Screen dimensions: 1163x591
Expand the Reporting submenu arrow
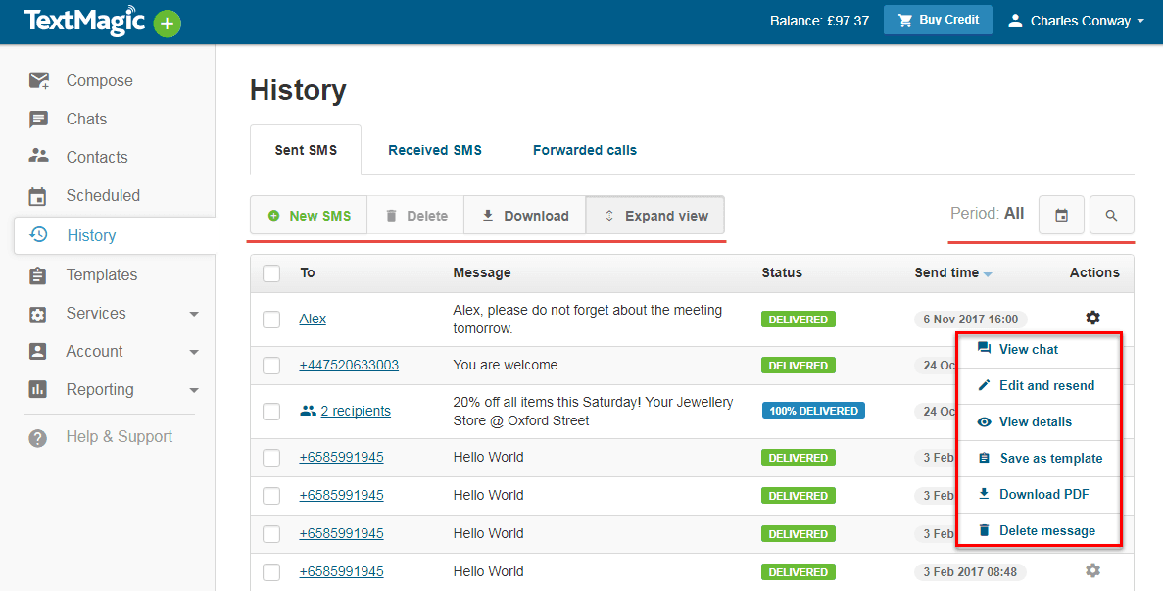194,391
